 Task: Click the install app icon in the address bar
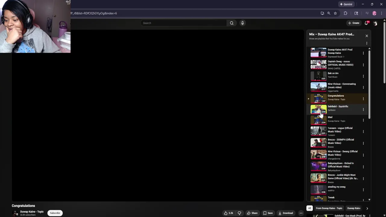pos(322,13)
